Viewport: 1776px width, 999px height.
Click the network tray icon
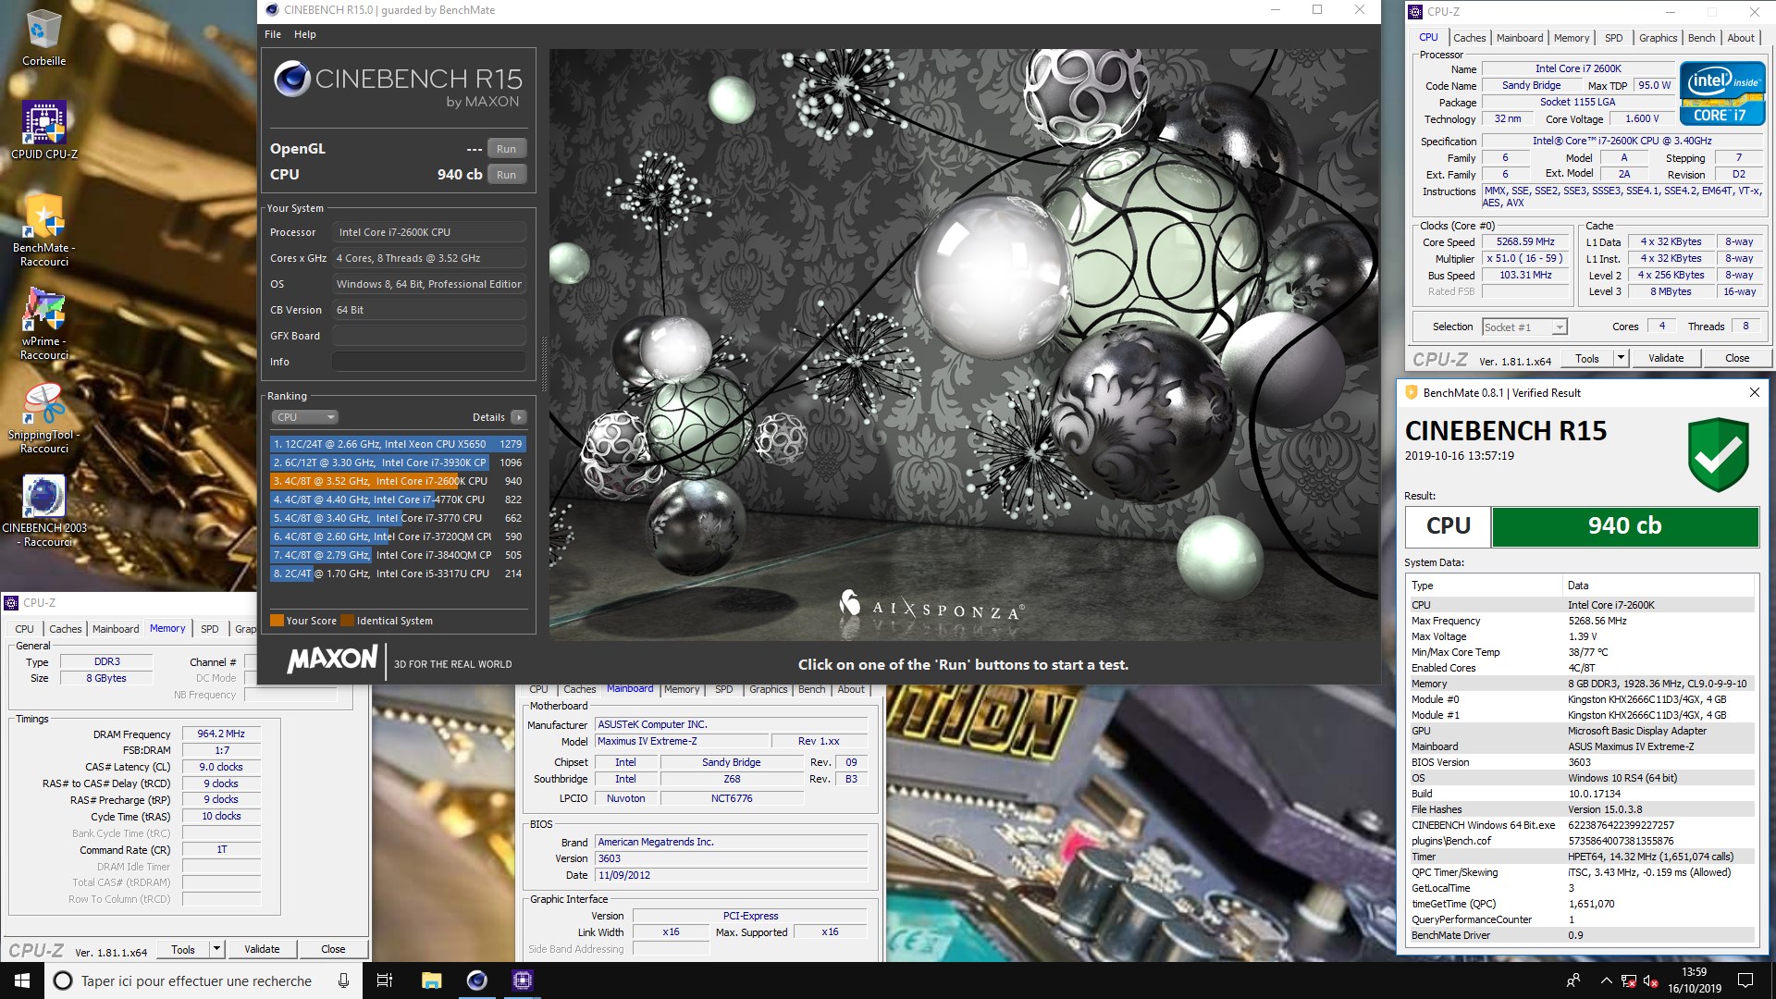(1628, 981)
